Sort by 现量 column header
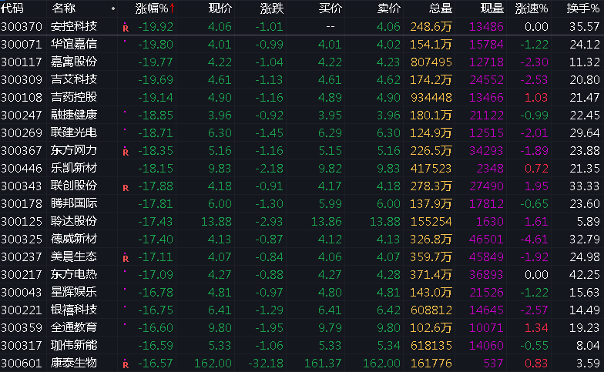 [492, 8]
